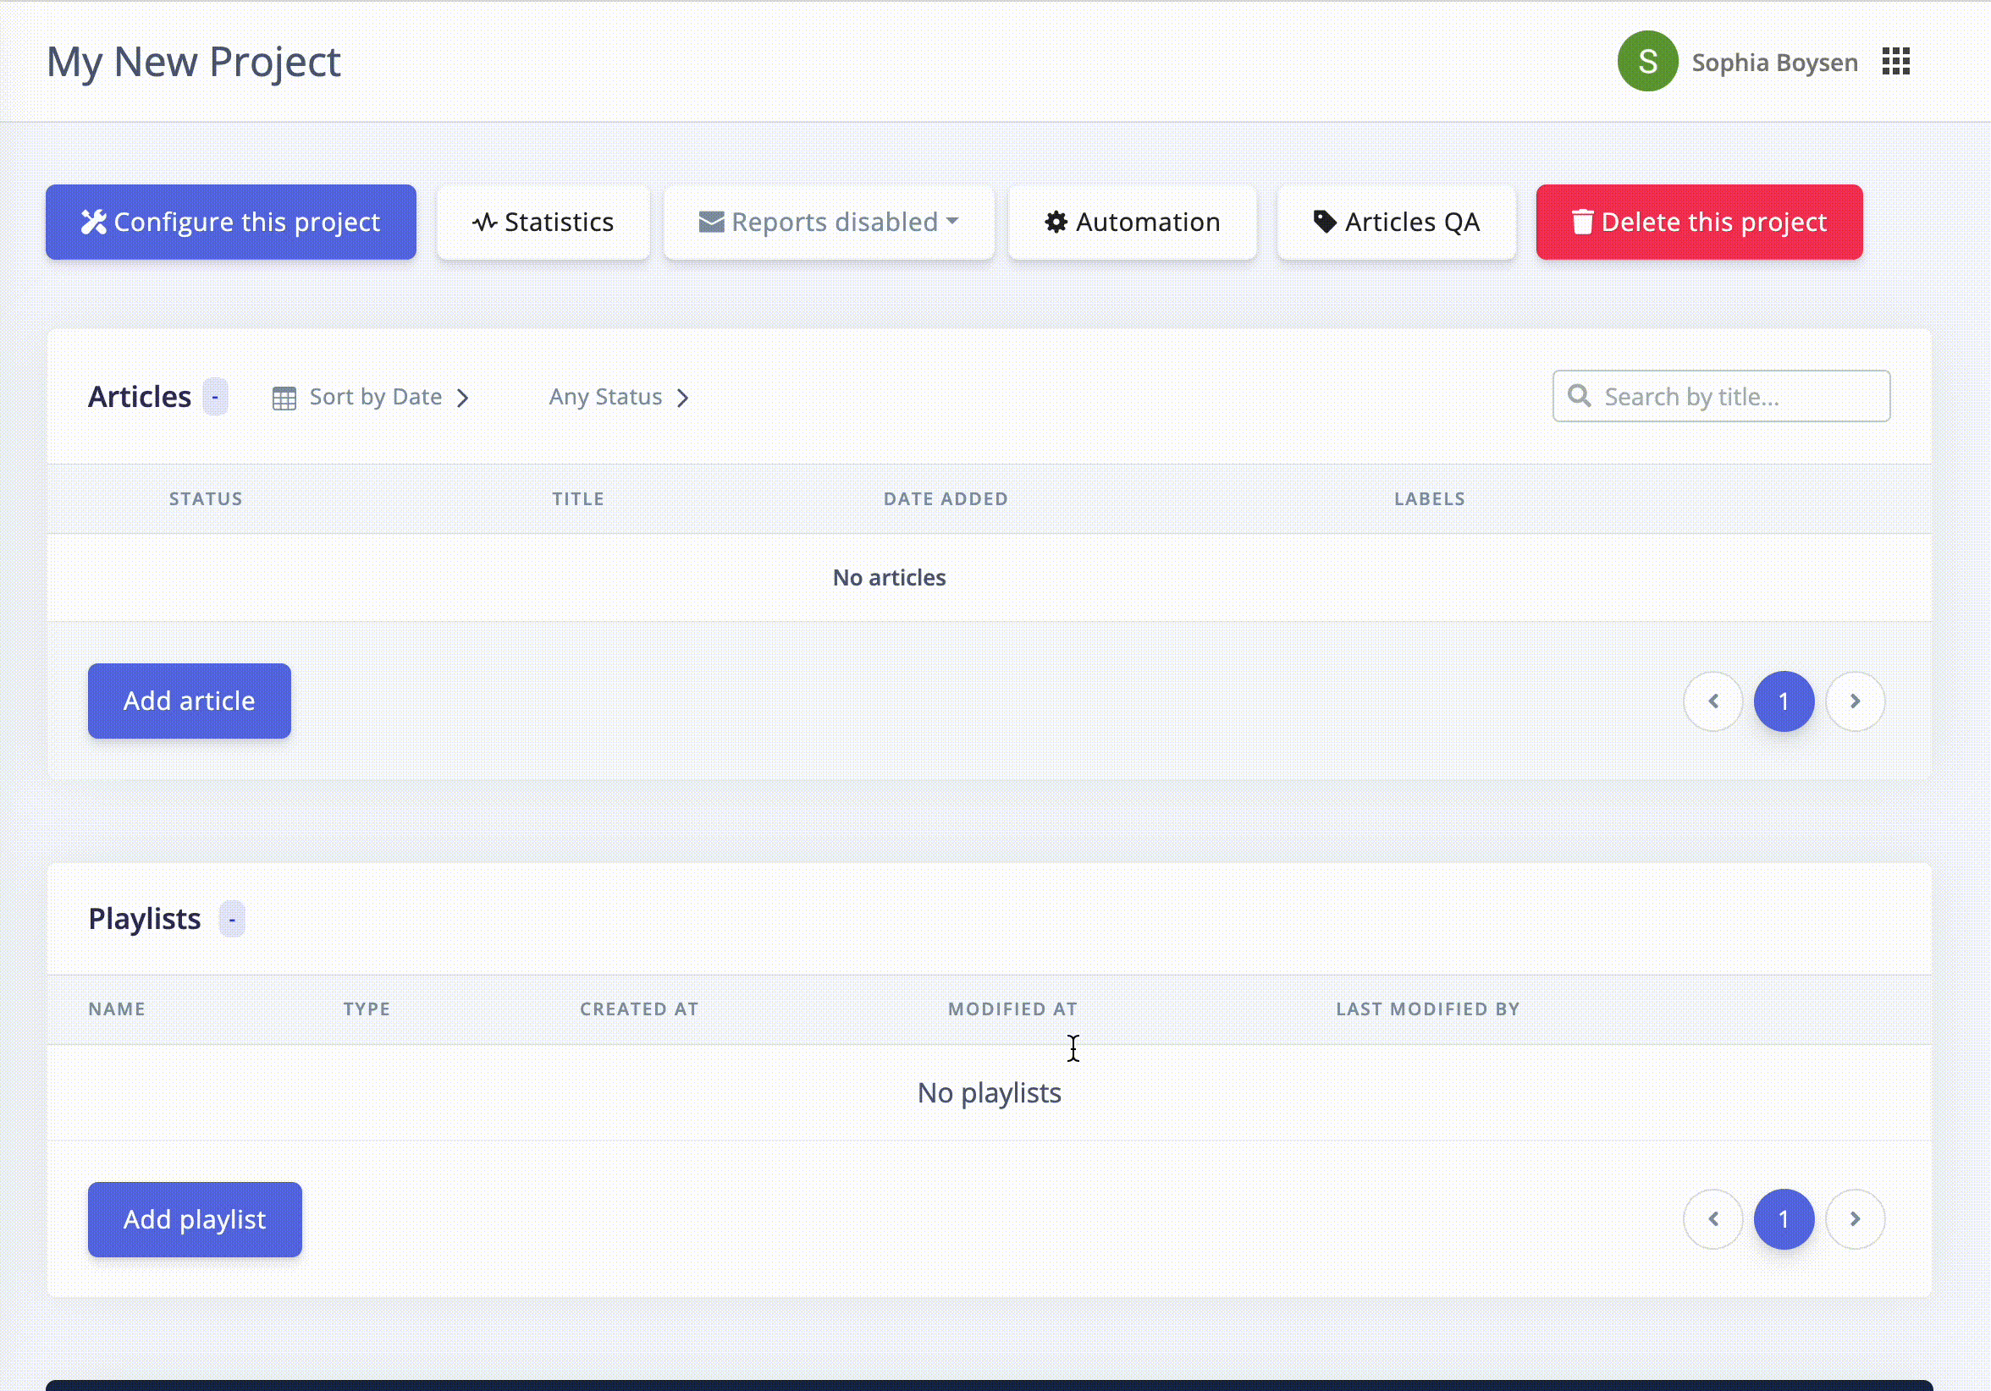1991x1391 pixels.
Task: Open Articles QA section
Action: [x=1395, y=222]
